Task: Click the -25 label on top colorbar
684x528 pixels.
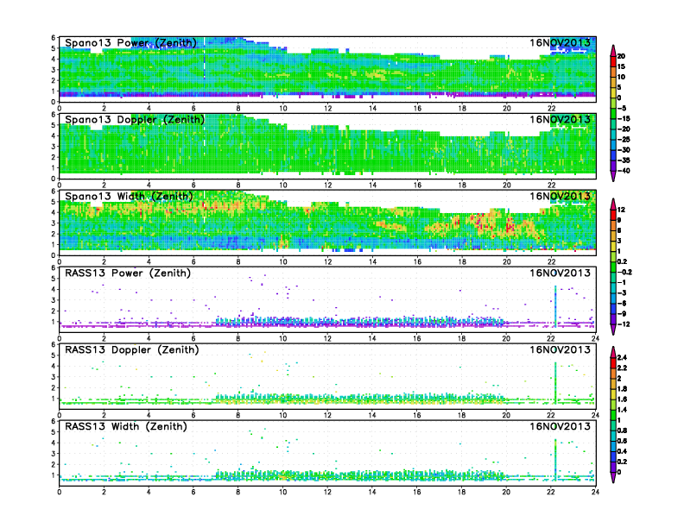Action: pyautogui.click(x=624, y=140)
